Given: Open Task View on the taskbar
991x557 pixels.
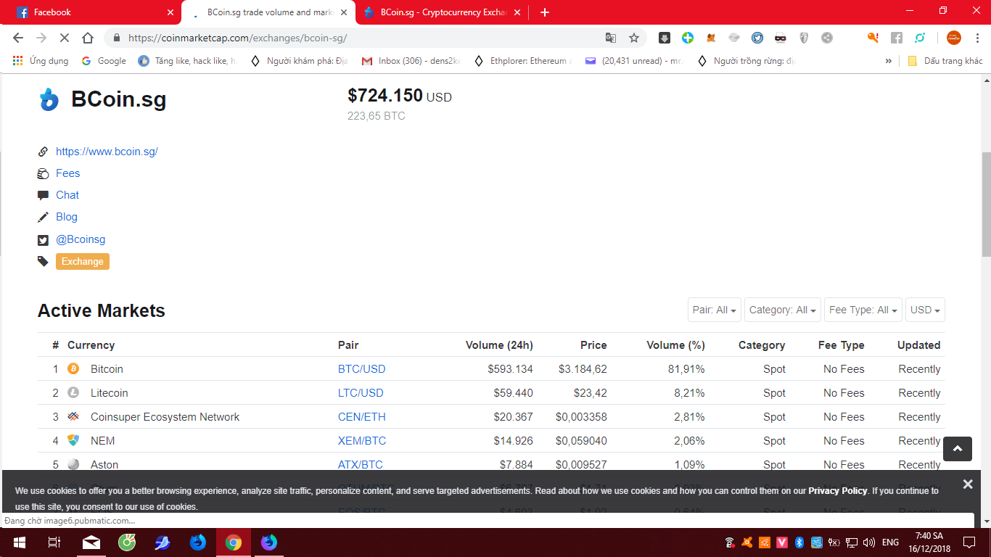Looking at the screenshot, I should [x=54, y=542].
